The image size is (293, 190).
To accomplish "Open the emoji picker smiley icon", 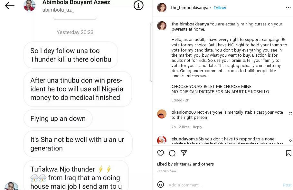I will tap(160, 185).
